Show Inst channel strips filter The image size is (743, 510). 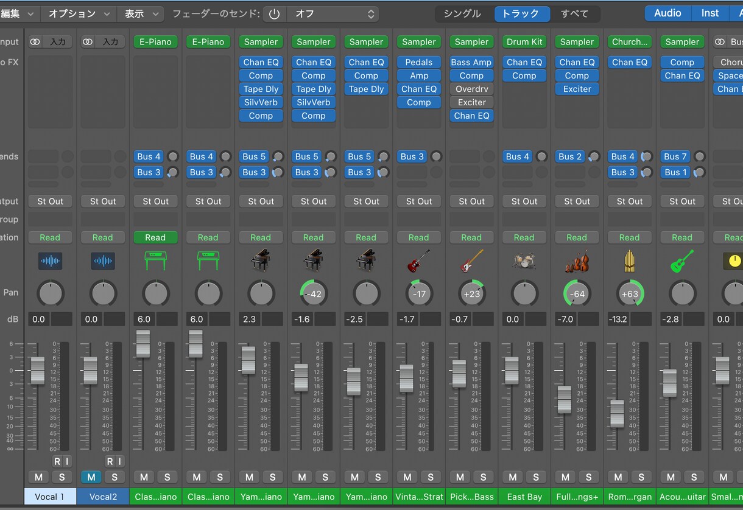(710, 13)
